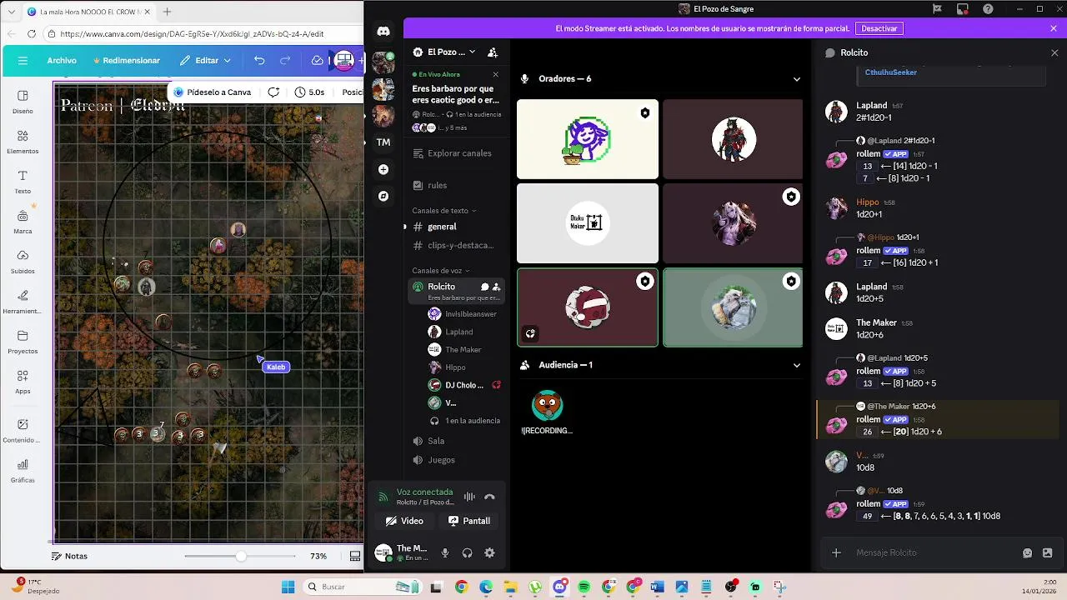
Task: Click the Mensaje Rolcito input field
Action: point(934,552)
